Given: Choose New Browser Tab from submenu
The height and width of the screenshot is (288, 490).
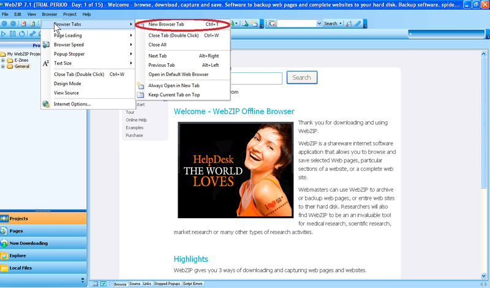Looking at the screenshot, I should [x=183, y=24].
